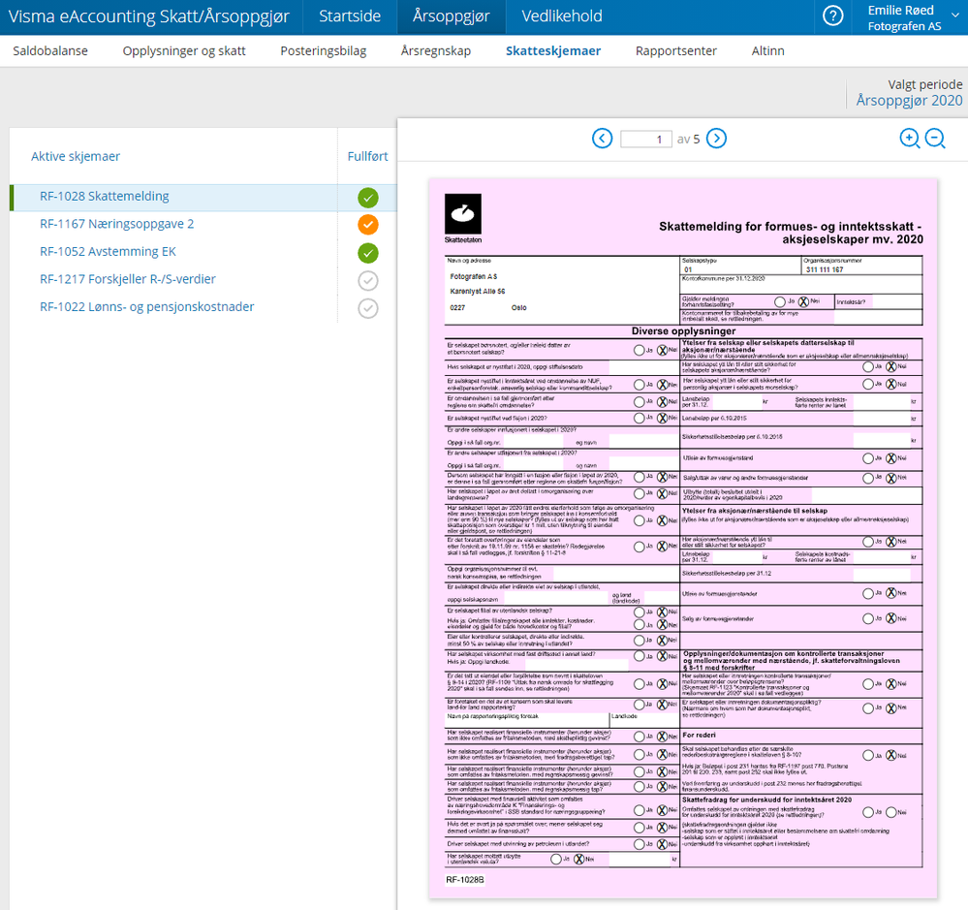Click the Valgt periode label
The image size is (968, 910).
[924, 84]
